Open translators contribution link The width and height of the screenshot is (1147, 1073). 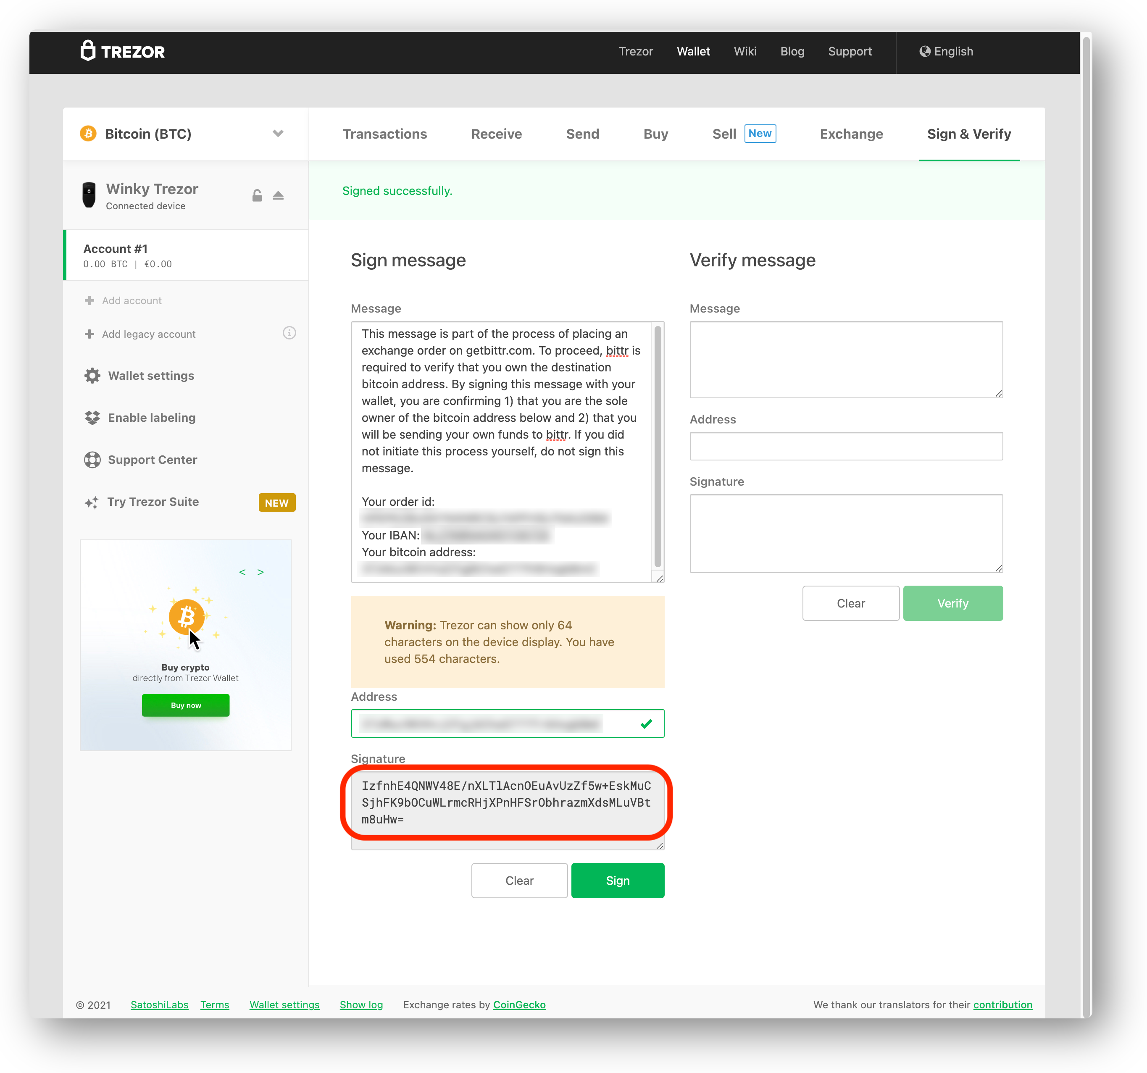[x=1003, y=1005]
